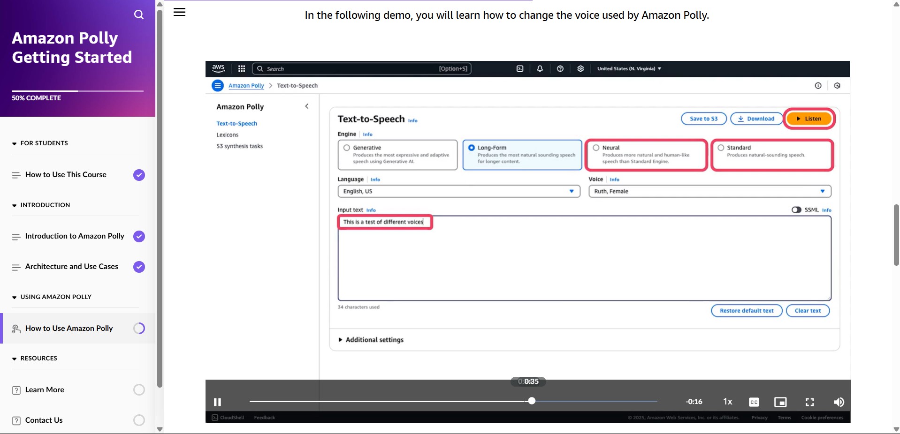900x434 pixels.
Task: Toggle closed captions CC button
Action: pyautogui.click(x=754, y=402)
